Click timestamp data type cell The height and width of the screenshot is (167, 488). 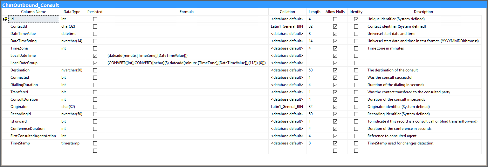(72, 143)
